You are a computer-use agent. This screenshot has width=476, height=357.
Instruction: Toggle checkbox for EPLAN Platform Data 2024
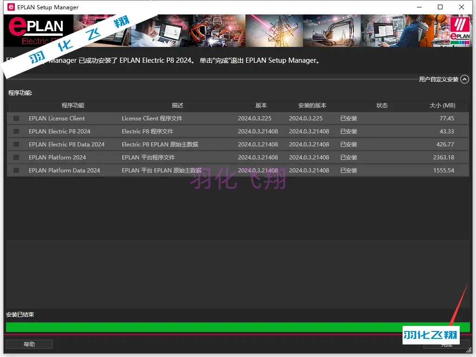16,171
